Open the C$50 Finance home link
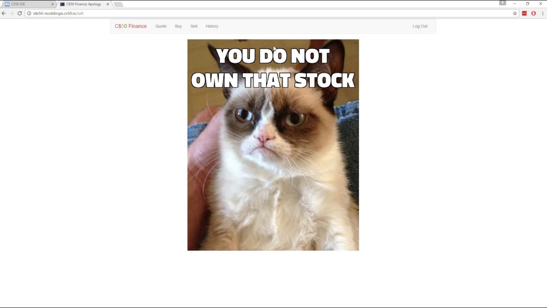547x308 pixels. point(130,26)
